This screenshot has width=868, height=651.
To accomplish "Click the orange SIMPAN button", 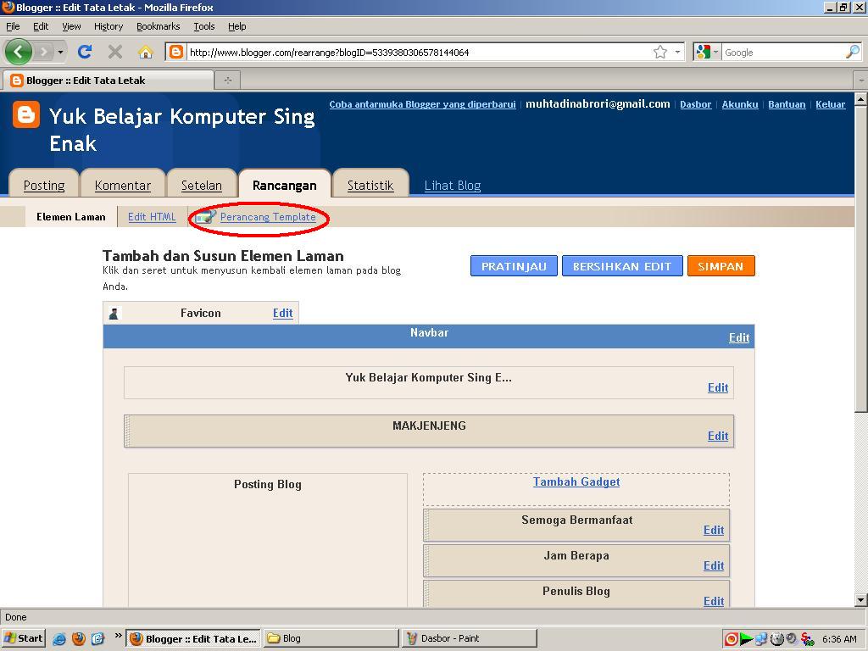I will point(721,266).
